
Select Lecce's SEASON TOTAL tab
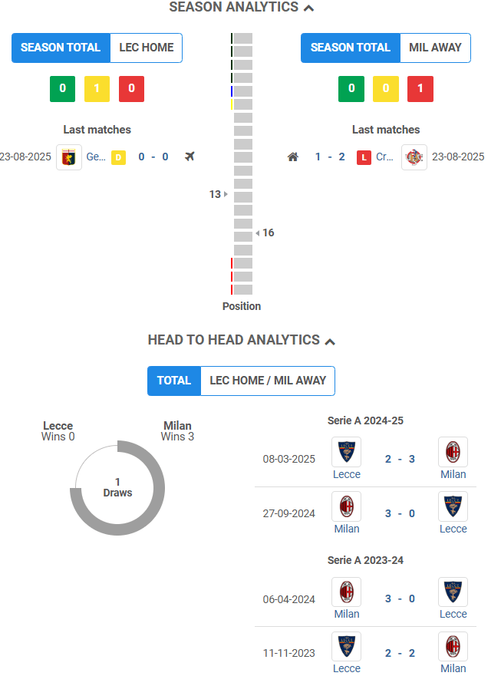[x=61, y=48]
